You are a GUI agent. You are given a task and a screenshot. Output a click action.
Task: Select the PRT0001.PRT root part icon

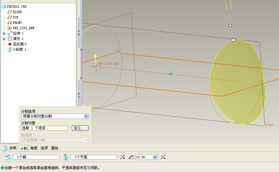(x=4, y=7)
